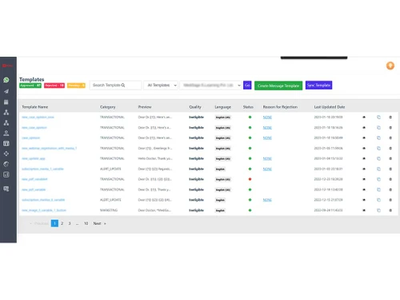This screenshot has height=300, width=400.
Task: Click NONE rejection link for subscription_media_1_variable
Action: point(267,169)
